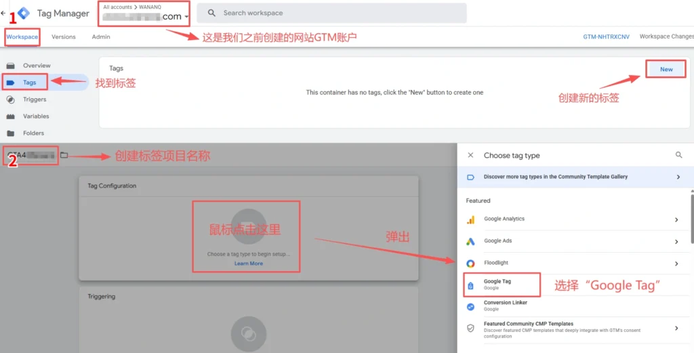
Task: Click the search icon in Choose tag type
Action: (678, 155)
